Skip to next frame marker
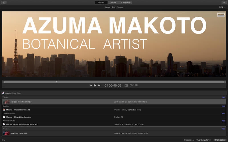 (x=99, y=85)
